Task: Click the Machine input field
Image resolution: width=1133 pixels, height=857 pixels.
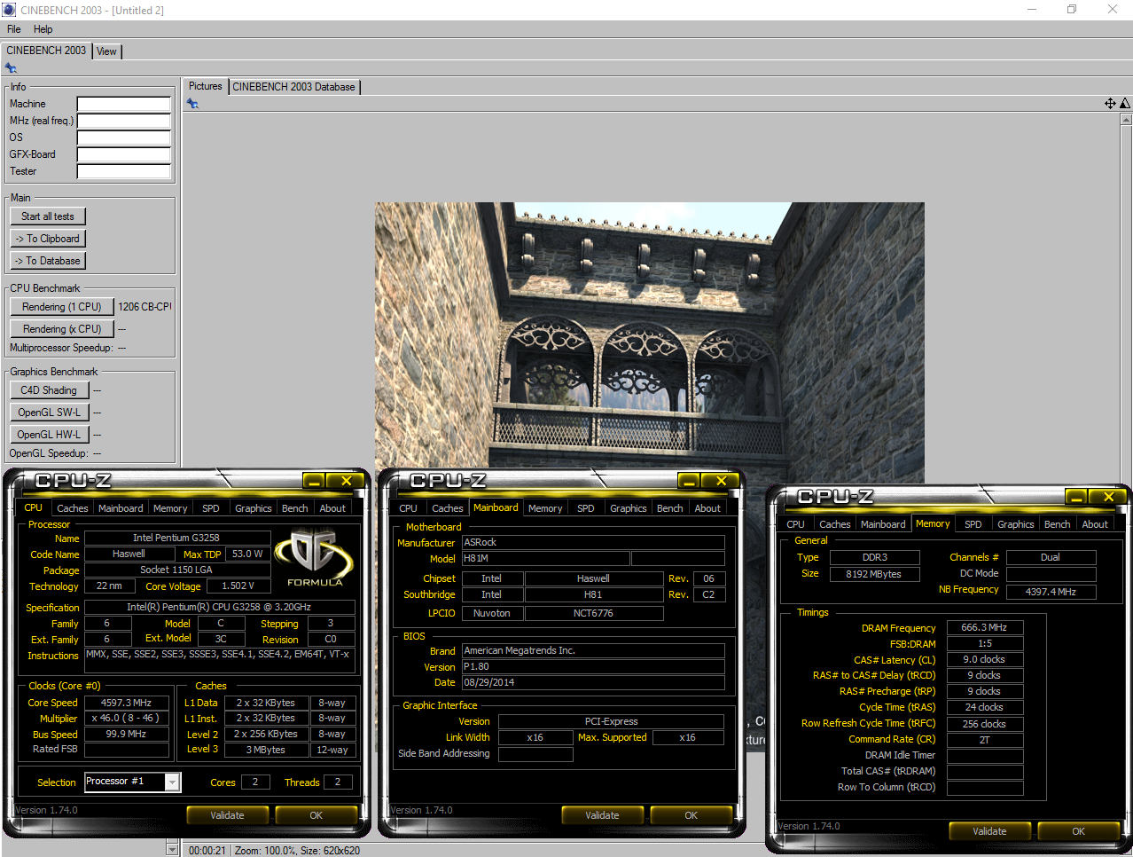Action: tap(123, 104)
